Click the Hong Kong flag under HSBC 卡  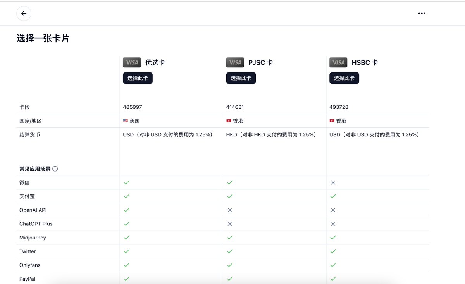(x=332, y=121)
